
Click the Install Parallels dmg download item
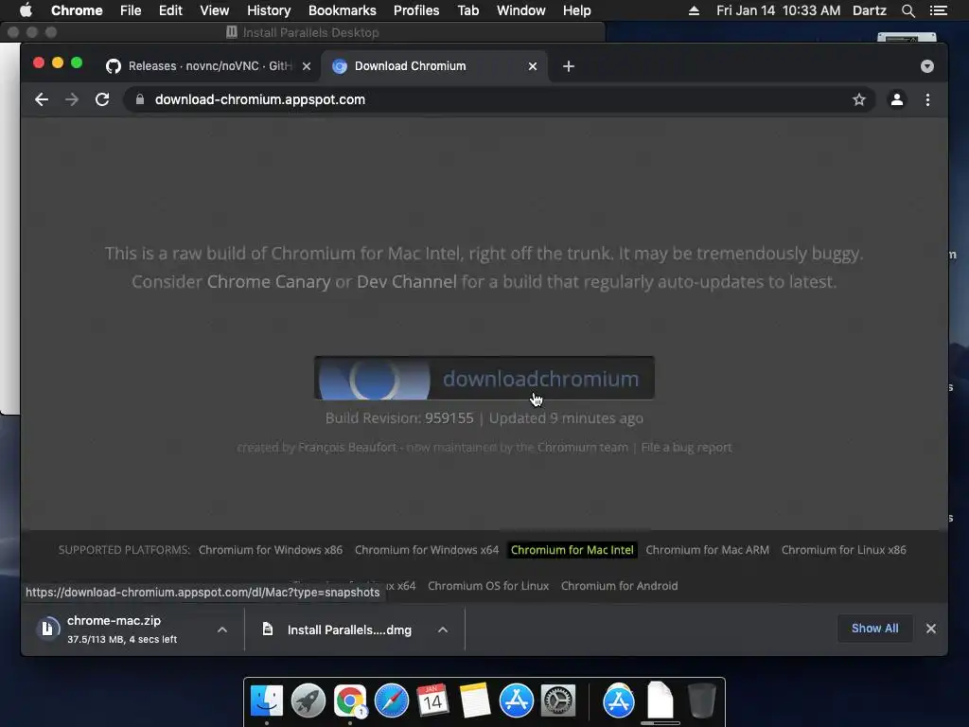point(340,629)
